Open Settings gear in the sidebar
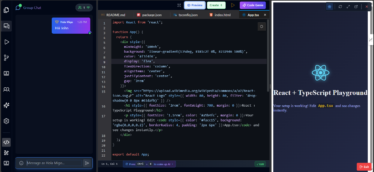 pos(7,121)
